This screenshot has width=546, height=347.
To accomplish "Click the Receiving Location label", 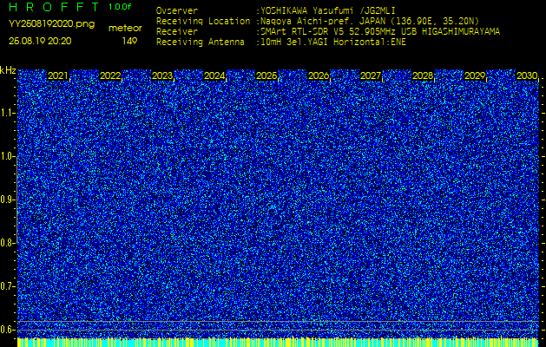I will (203, 21).
